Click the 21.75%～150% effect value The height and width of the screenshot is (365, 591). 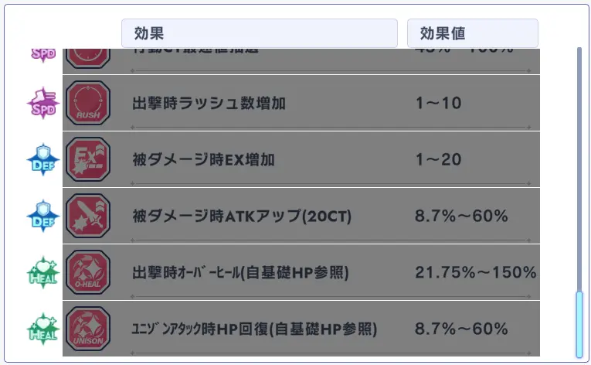click(x=476, y=272)
